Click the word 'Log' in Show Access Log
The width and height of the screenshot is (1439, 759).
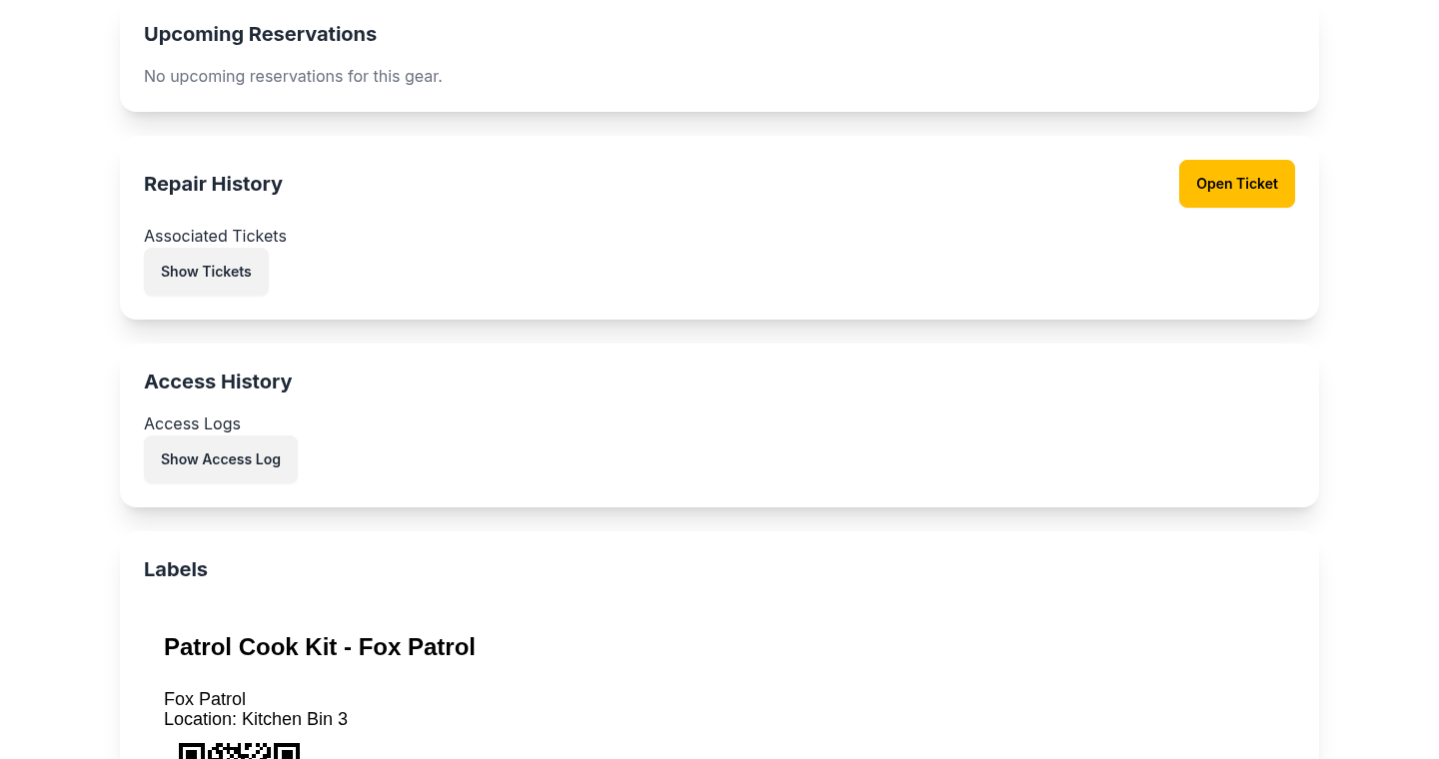(x=268, y=459)
